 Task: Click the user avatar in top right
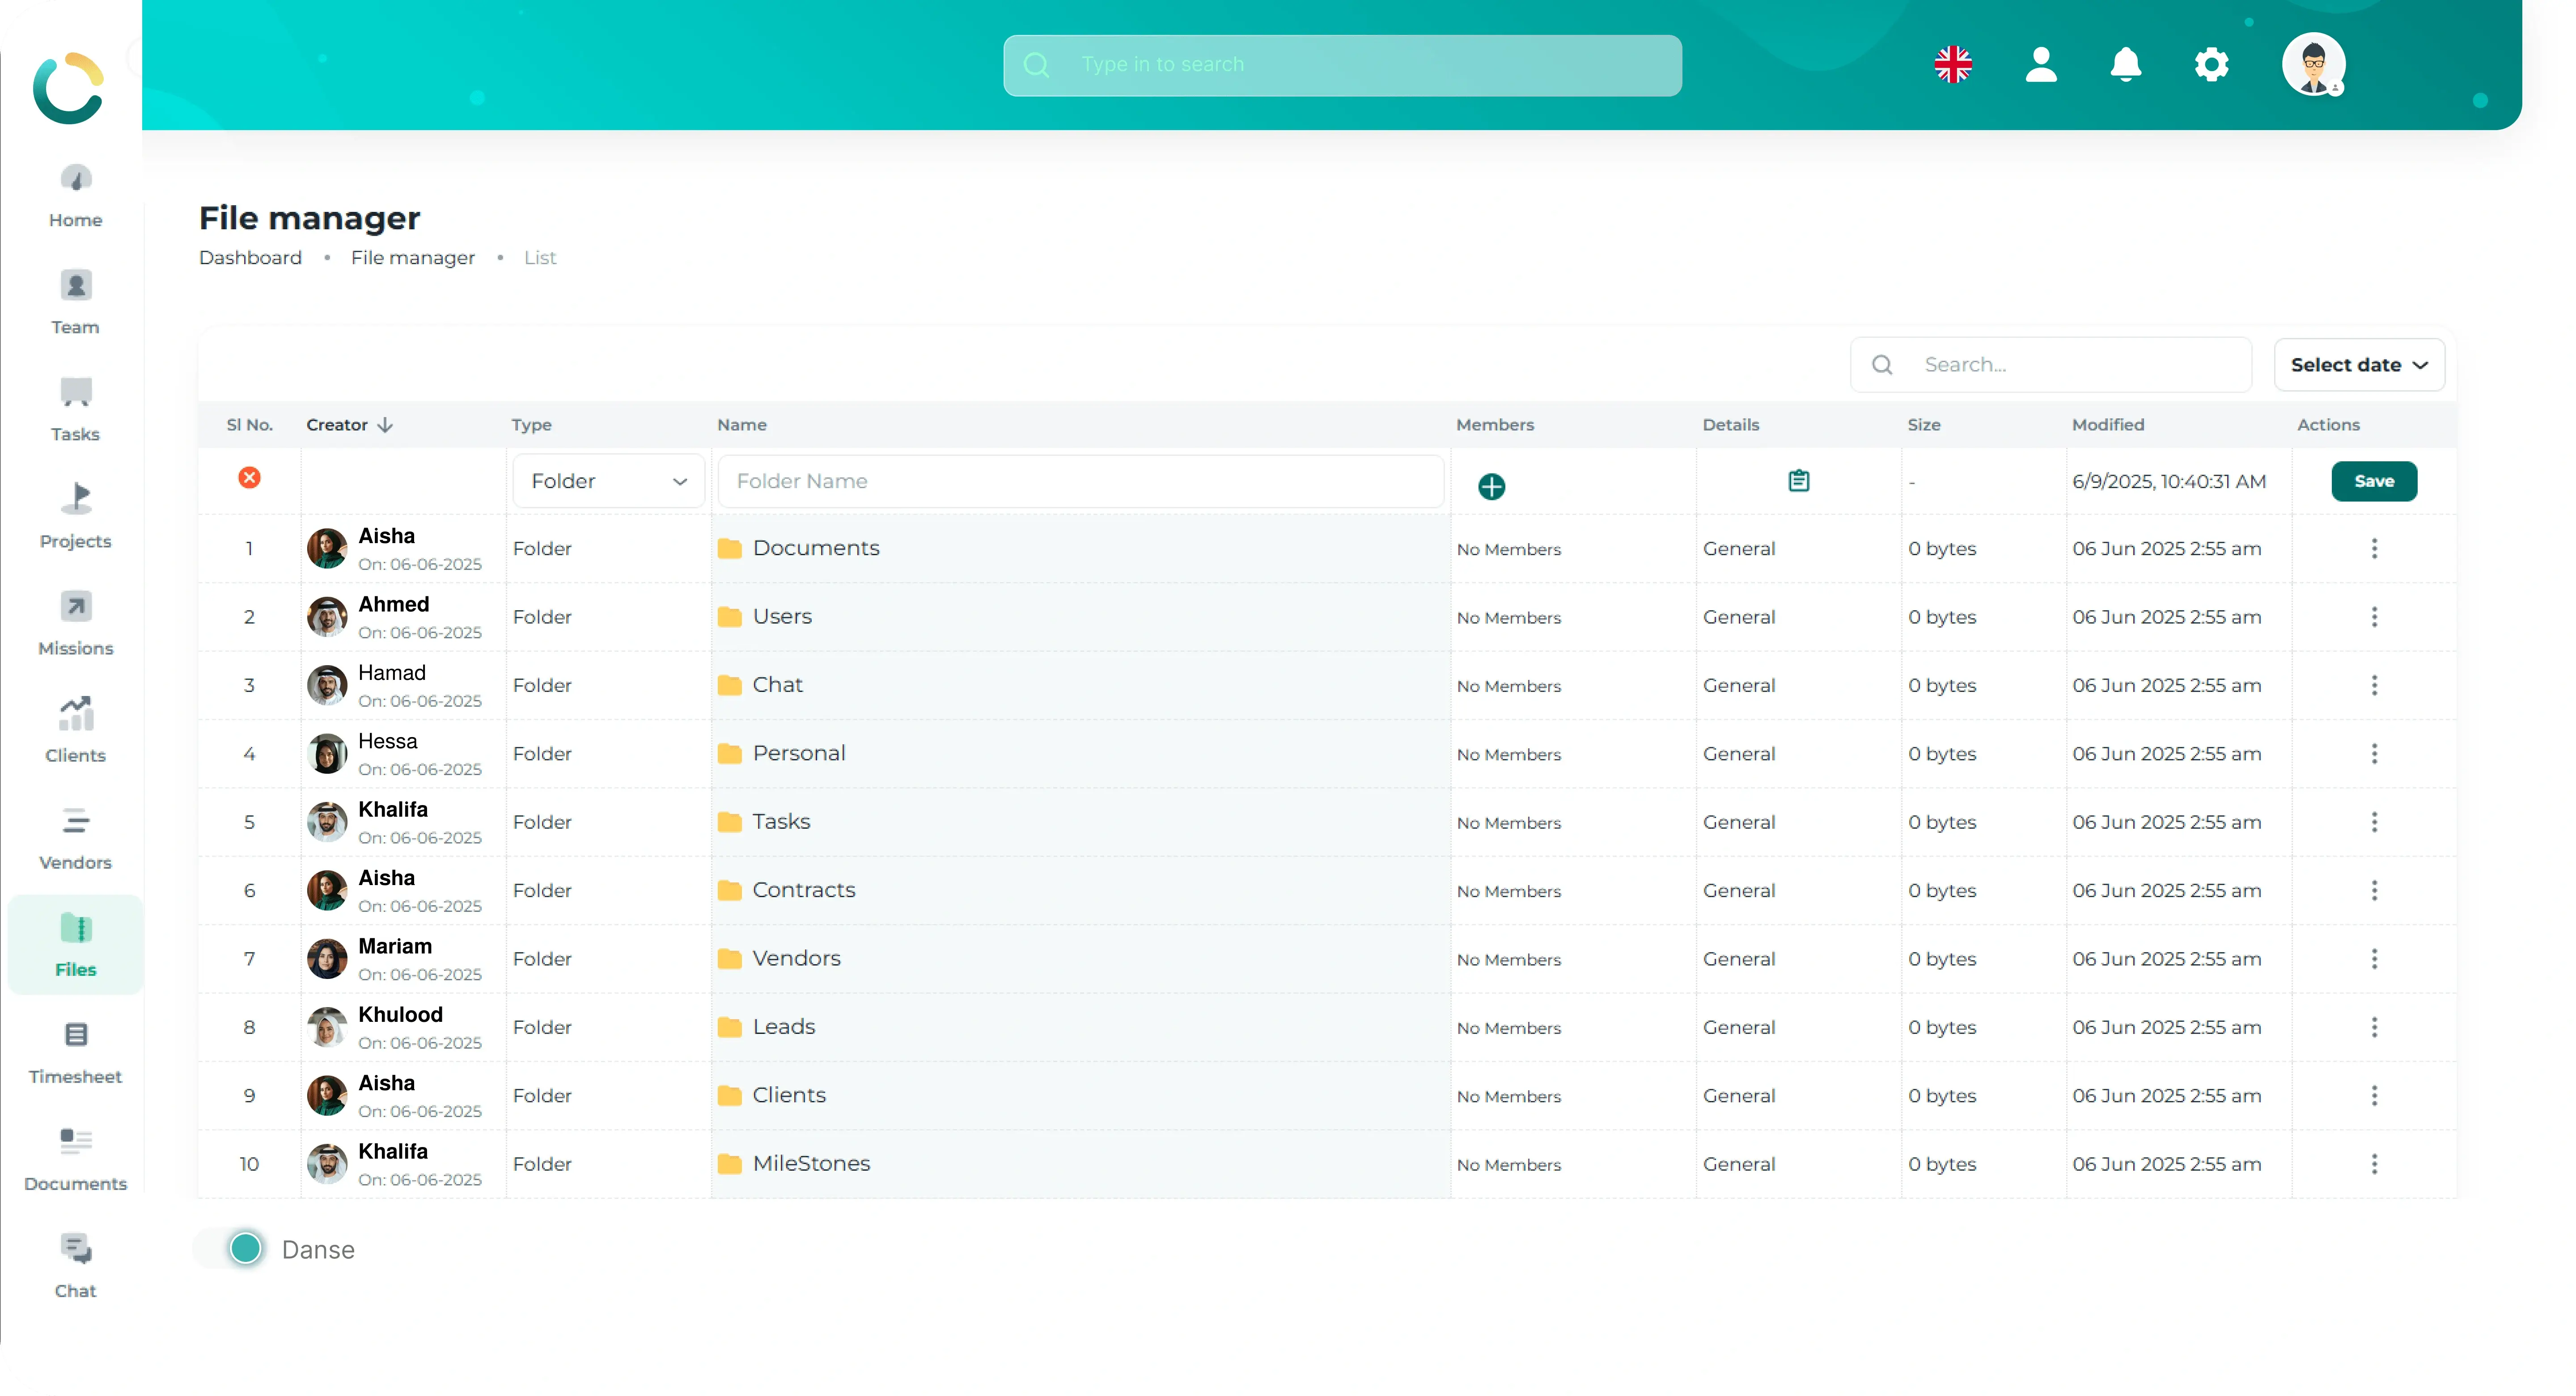click(x=2312, y=65)
